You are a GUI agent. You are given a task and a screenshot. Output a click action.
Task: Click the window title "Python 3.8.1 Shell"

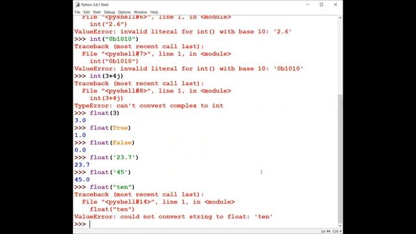pos(95,5)
